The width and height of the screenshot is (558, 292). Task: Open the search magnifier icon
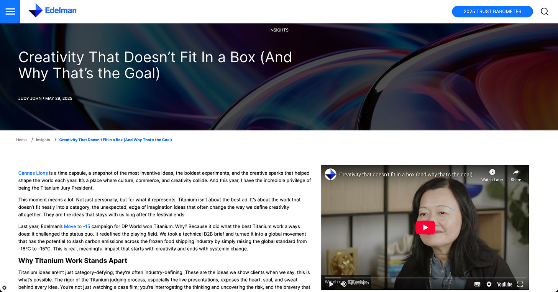pos(545,12)
